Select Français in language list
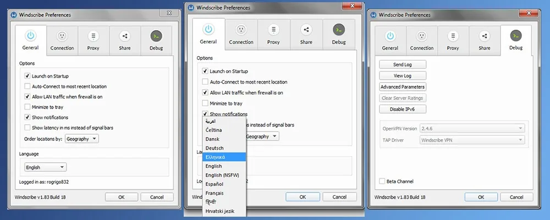The width and height of the screenshot is (550, 220). tap(224, 193)
